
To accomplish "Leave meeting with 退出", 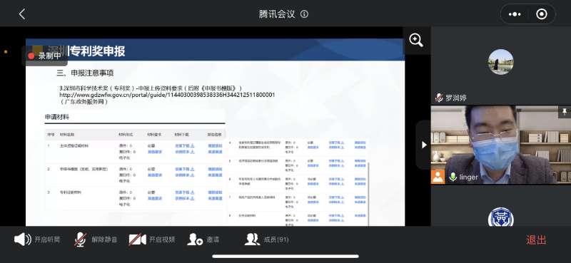I will [536, 239].
